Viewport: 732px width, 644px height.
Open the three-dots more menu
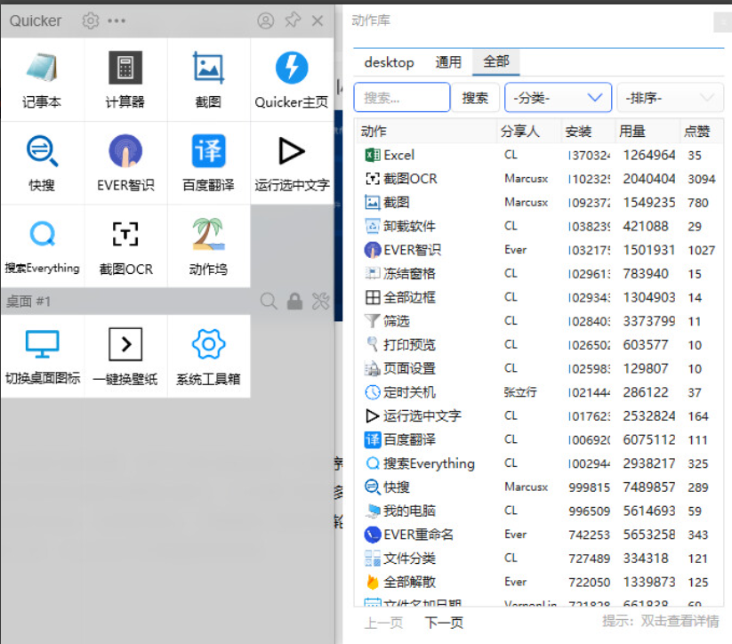coord(117,20)
